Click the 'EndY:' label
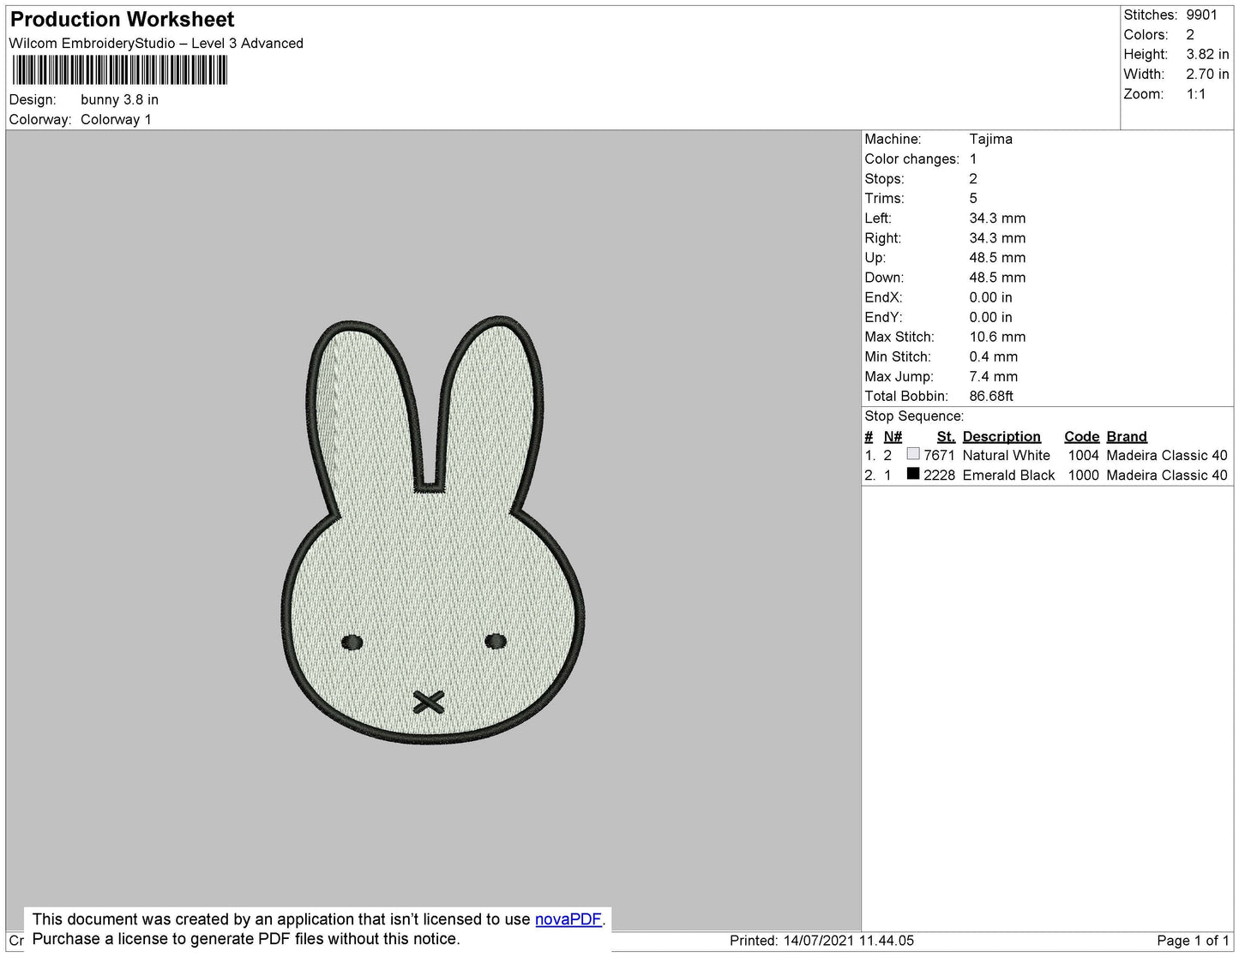1239x957 pixels. click(883, 317)
